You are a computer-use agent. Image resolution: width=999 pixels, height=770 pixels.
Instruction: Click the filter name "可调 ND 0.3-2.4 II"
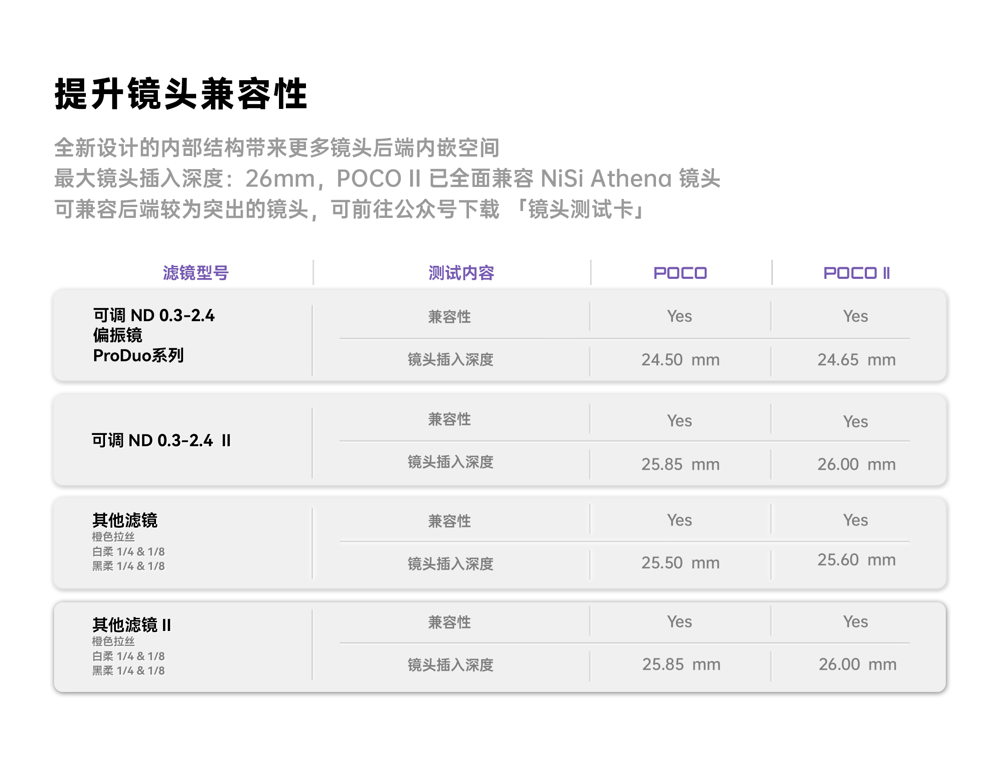pyautogui.click(x=161, y=440)
